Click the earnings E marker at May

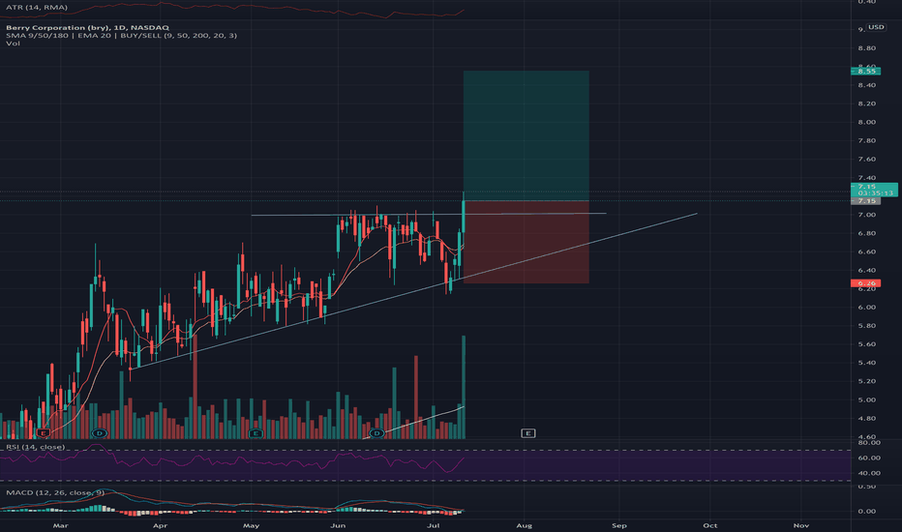pos(255,433)
